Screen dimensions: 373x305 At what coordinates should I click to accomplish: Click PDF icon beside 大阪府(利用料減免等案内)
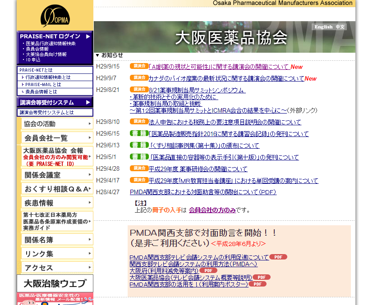click(208, 271)
